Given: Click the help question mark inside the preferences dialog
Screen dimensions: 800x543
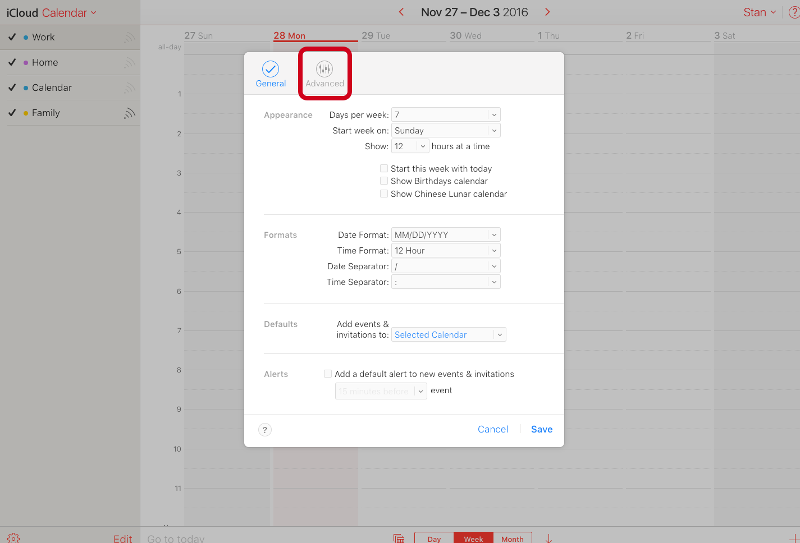Looking at the screenshot, I should point(264,429).
